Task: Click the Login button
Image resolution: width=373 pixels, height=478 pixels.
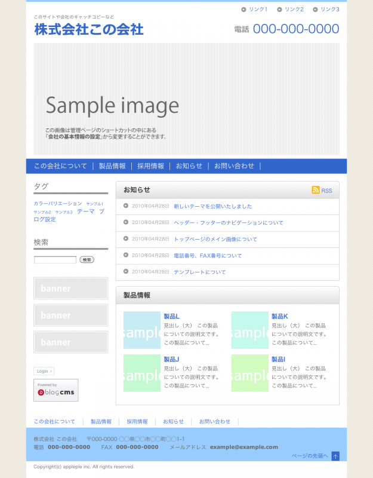Action: (x=44, y=371)
